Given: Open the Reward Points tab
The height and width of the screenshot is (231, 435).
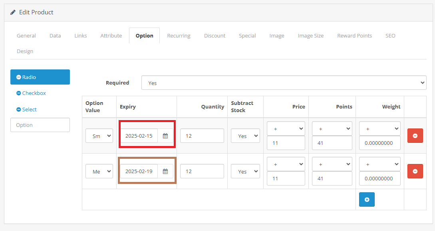Looking at the screenshot, I should tap(354, 36).
